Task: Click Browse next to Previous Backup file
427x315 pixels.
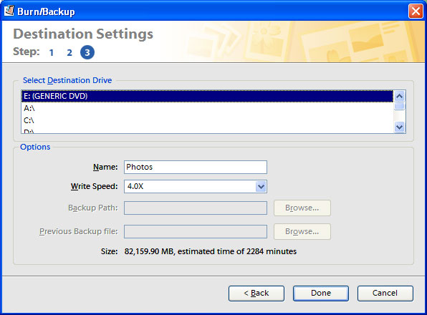Action: pyautogui.click(x=302, y=231)
